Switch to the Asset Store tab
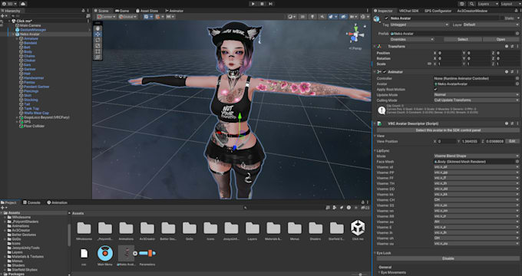 coord(147,11)
